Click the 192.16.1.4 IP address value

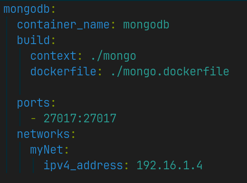tap(170, 165)
